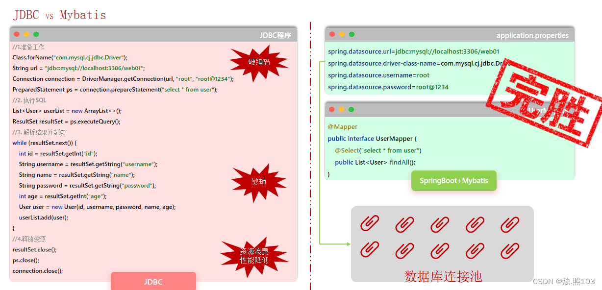Click the comment "//2.执行SQL"
This screenshot has height=290, width=602.
click(x=29, y=100)
